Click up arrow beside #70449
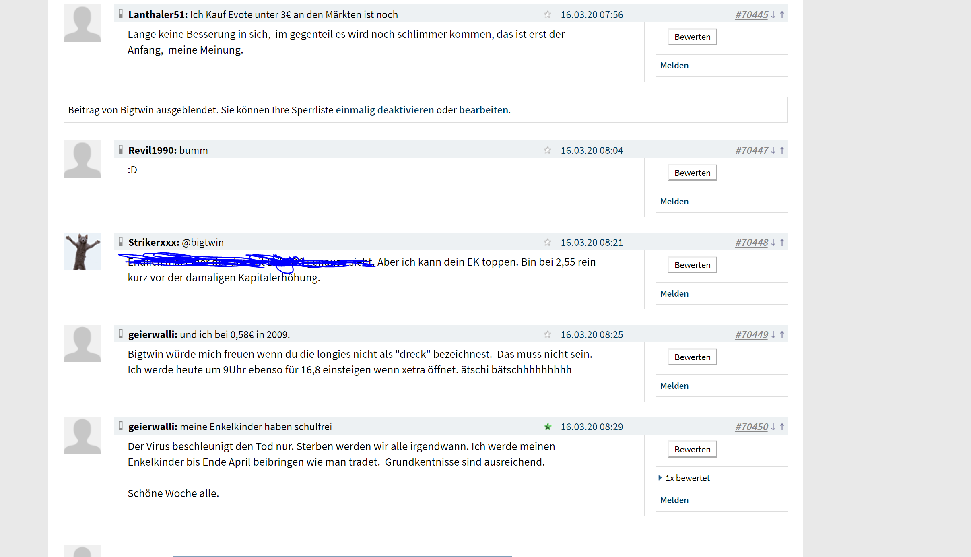This screenshot has height=557, width=971. (x=782, y=335)
